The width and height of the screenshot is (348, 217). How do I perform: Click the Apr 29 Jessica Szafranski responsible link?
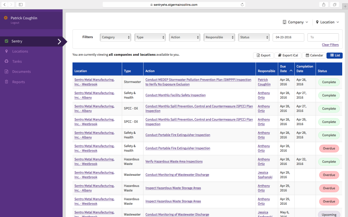(265, 175)
